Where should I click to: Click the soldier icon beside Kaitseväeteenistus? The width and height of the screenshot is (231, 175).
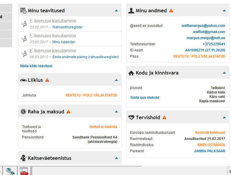23,158
